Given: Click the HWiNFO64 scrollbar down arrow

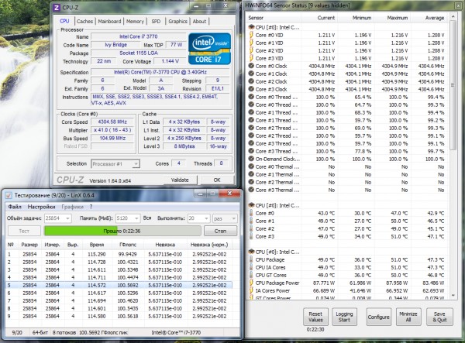Looking at the screenshot, I should [453, 295].
